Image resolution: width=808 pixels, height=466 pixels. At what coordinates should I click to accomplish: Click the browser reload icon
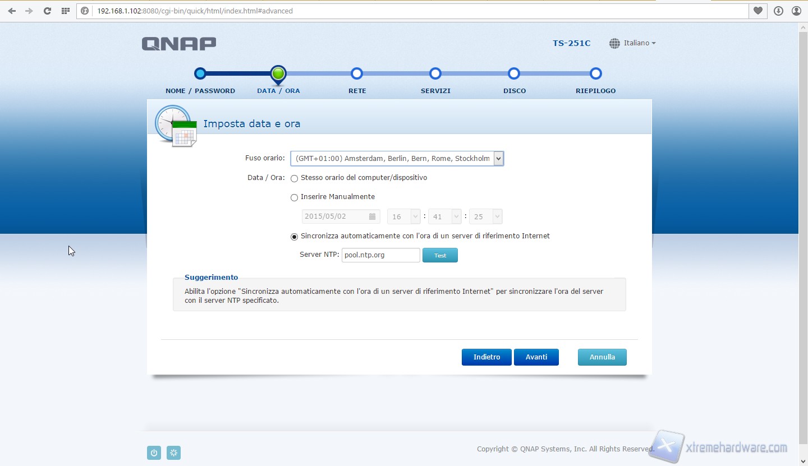coord(47,11)
